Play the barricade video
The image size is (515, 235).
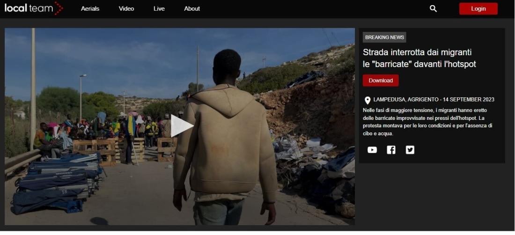(182, 126)
